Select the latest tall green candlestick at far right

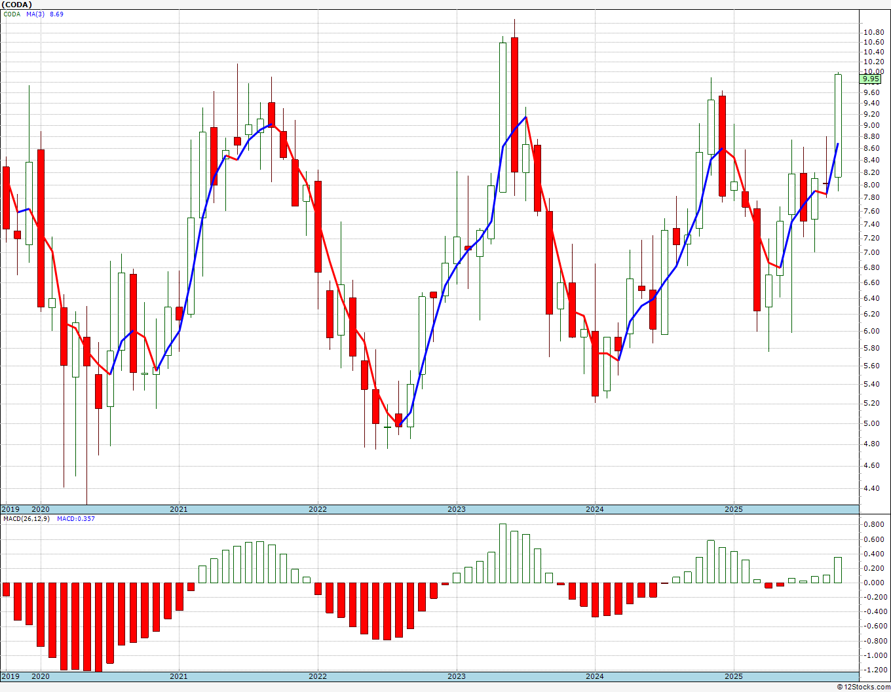[838, 125]
